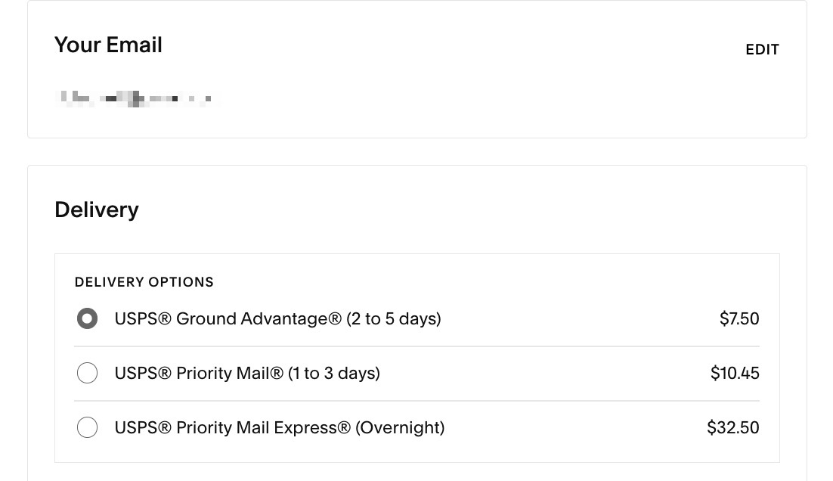Click inside the Your Email card
Viewport: 833px width, 481px height.
tap(416, 72)
